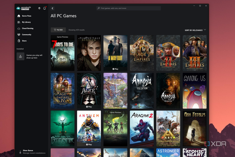Select Game Pass menu label
This screenshot has height=157, width=235.
[x=26, y=16]
